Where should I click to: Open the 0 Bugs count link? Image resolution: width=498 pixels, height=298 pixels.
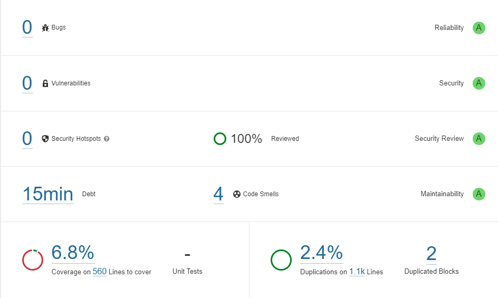click(27, 27)
